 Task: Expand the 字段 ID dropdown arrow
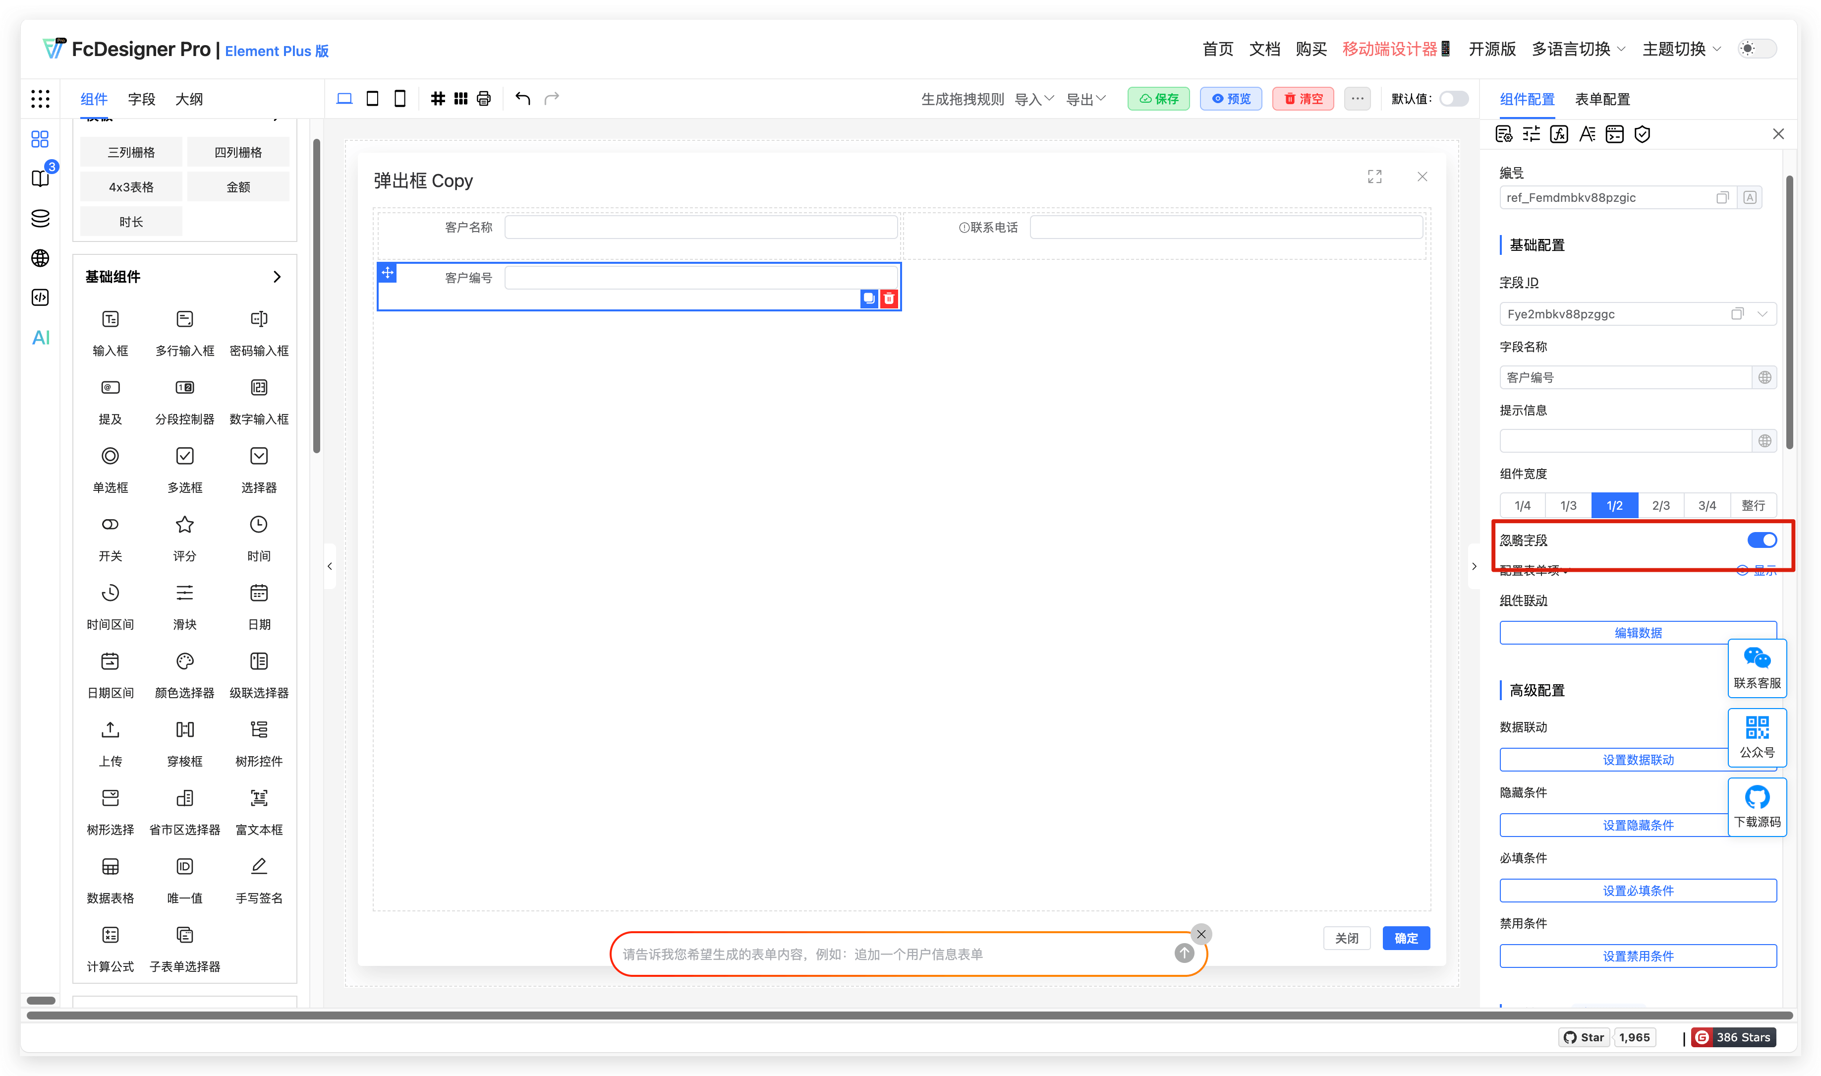[x=1763, y=314]
